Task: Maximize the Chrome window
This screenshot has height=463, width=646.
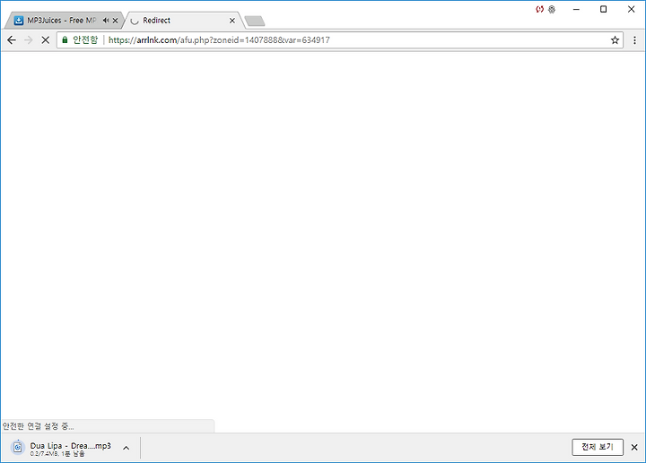Action: pos(603,9)
